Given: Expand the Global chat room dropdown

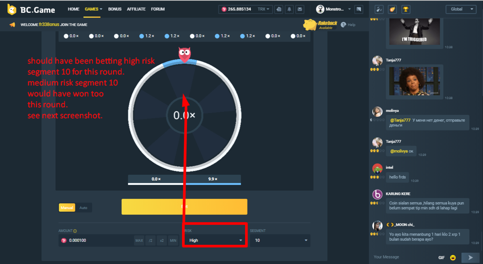Looking at the screenshot, I should click(x=461, y=9).
